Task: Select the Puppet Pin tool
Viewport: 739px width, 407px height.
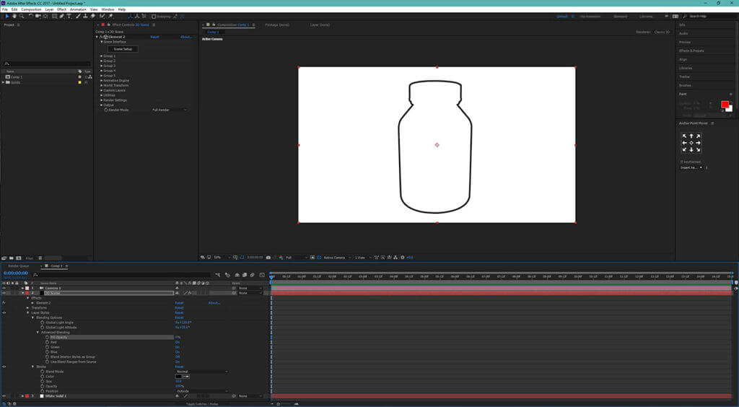Action: tap(110, 16)
